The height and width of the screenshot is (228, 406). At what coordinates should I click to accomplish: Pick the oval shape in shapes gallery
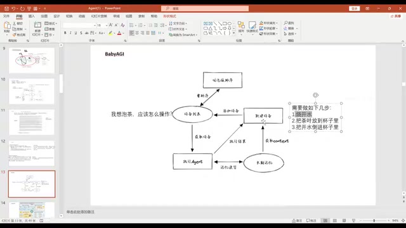(x=230, y=23)
